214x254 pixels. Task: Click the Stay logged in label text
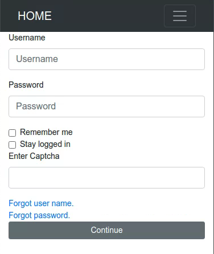pos(45,144)
